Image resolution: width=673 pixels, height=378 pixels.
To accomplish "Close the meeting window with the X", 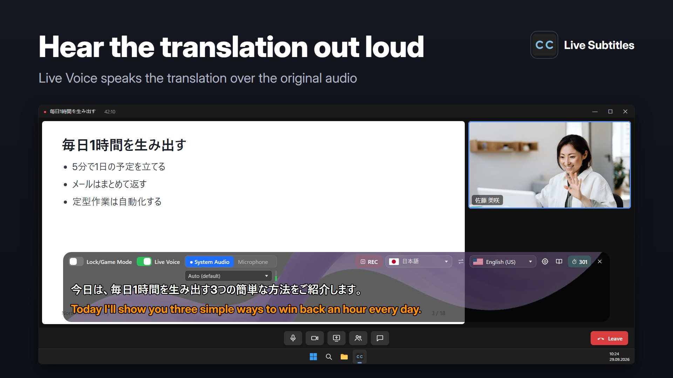I will 625,111.
